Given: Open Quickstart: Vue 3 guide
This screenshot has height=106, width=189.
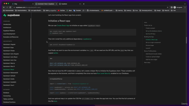Looking at the screenshot, I should [x=9, y=85].
